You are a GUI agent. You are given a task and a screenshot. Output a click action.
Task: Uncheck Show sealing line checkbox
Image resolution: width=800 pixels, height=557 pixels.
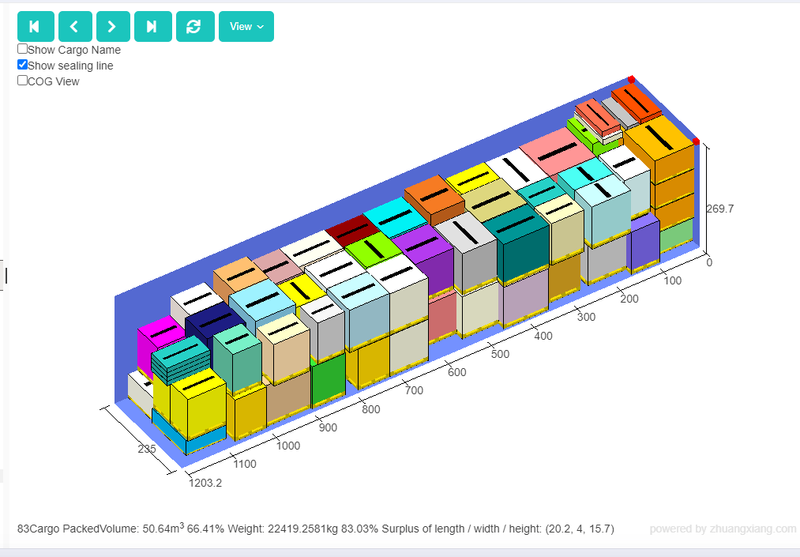(22, 65)
